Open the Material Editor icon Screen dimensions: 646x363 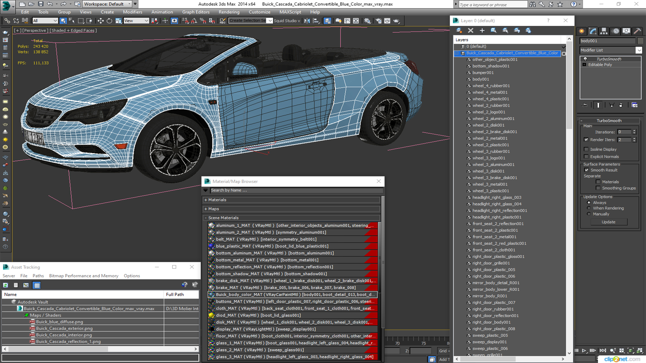(367, 21)
